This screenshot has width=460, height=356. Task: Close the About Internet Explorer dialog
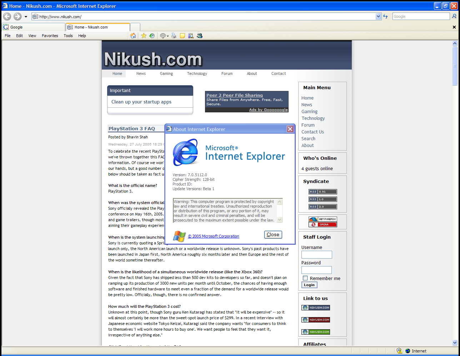[290, 129]
